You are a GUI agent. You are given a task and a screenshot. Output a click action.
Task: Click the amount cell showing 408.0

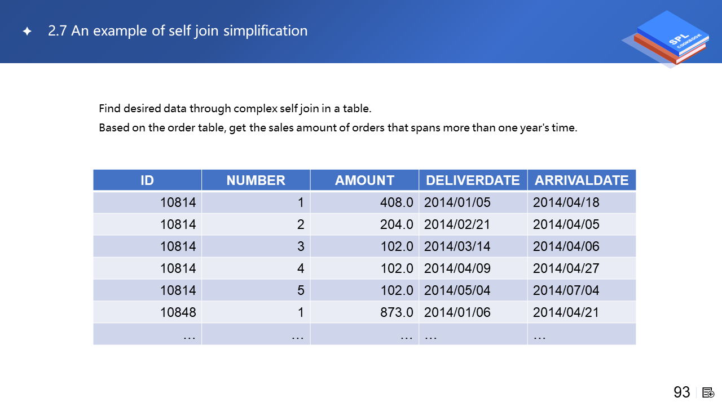[364, 202]
